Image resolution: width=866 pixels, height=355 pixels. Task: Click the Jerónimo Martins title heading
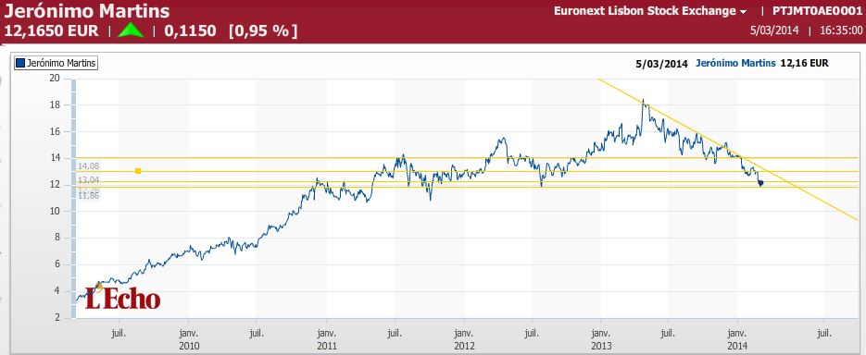click(87, 11)
